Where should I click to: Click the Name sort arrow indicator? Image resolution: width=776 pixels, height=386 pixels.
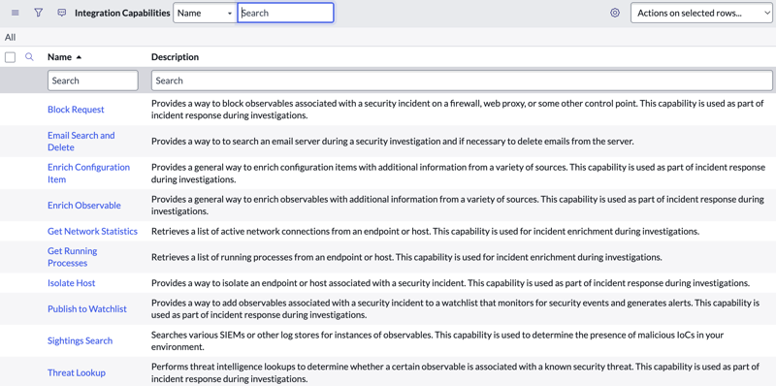click(x=79, y=57)
